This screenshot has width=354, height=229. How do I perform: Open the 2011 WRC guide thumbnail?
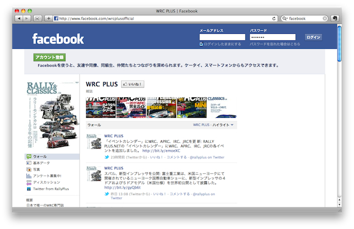pos(131,107)
